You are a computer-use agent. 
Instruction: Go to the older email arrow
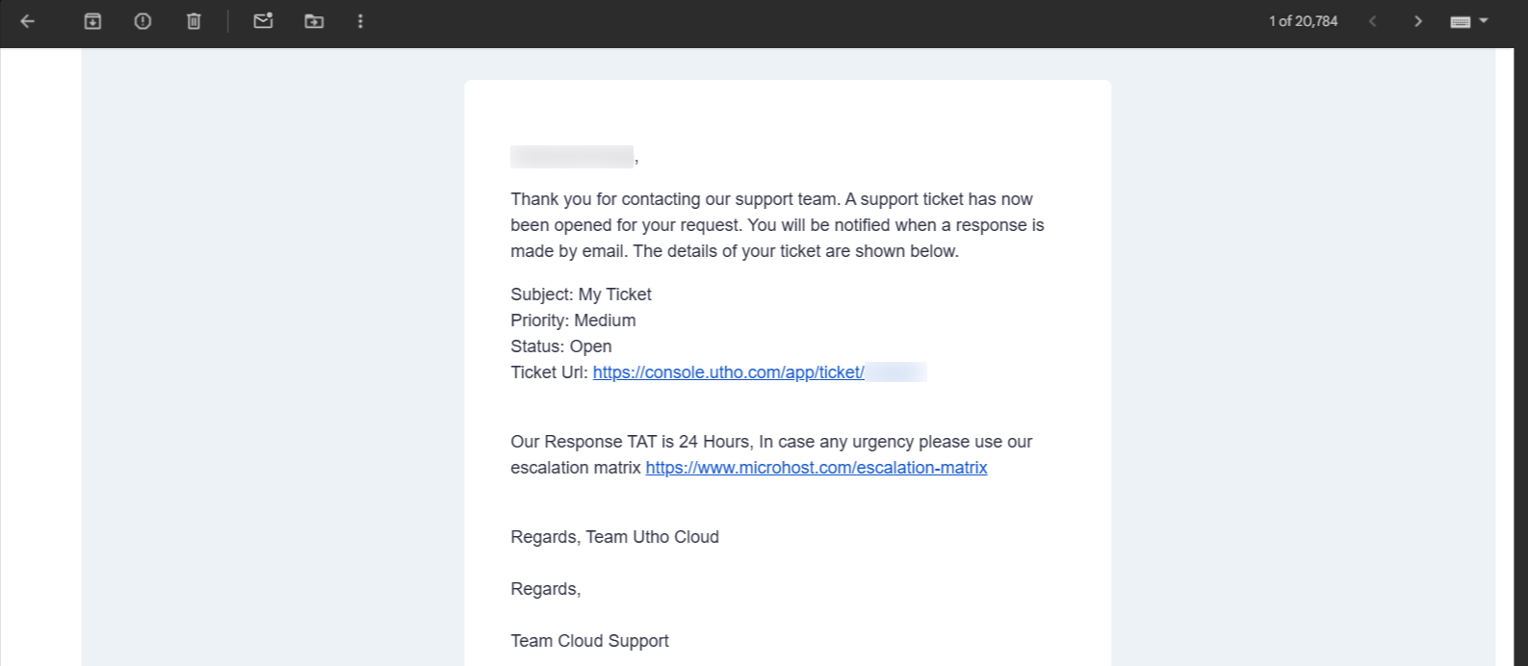click(x=1417, y=21)
